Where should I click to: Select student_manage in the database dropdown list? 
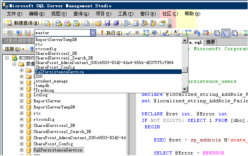(x=108, y=81)
